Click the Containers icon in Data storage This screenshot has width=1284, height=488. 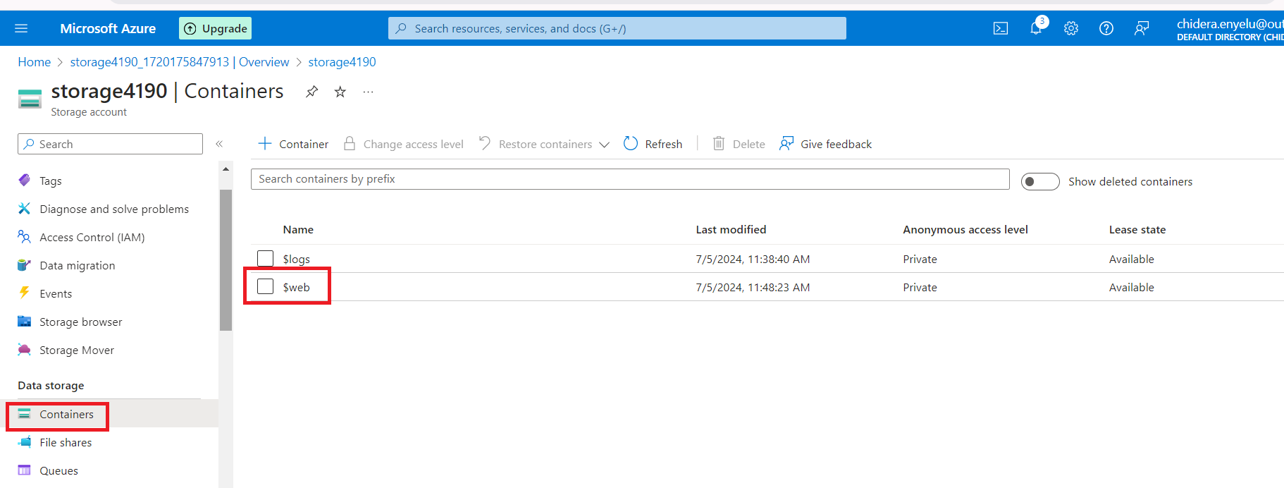pyautogui.click(x=24, y=414)
